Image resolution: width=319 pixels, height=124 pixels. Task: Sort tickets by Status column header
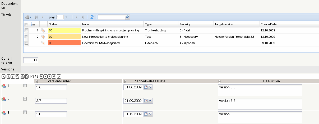(x=64, y=24)
